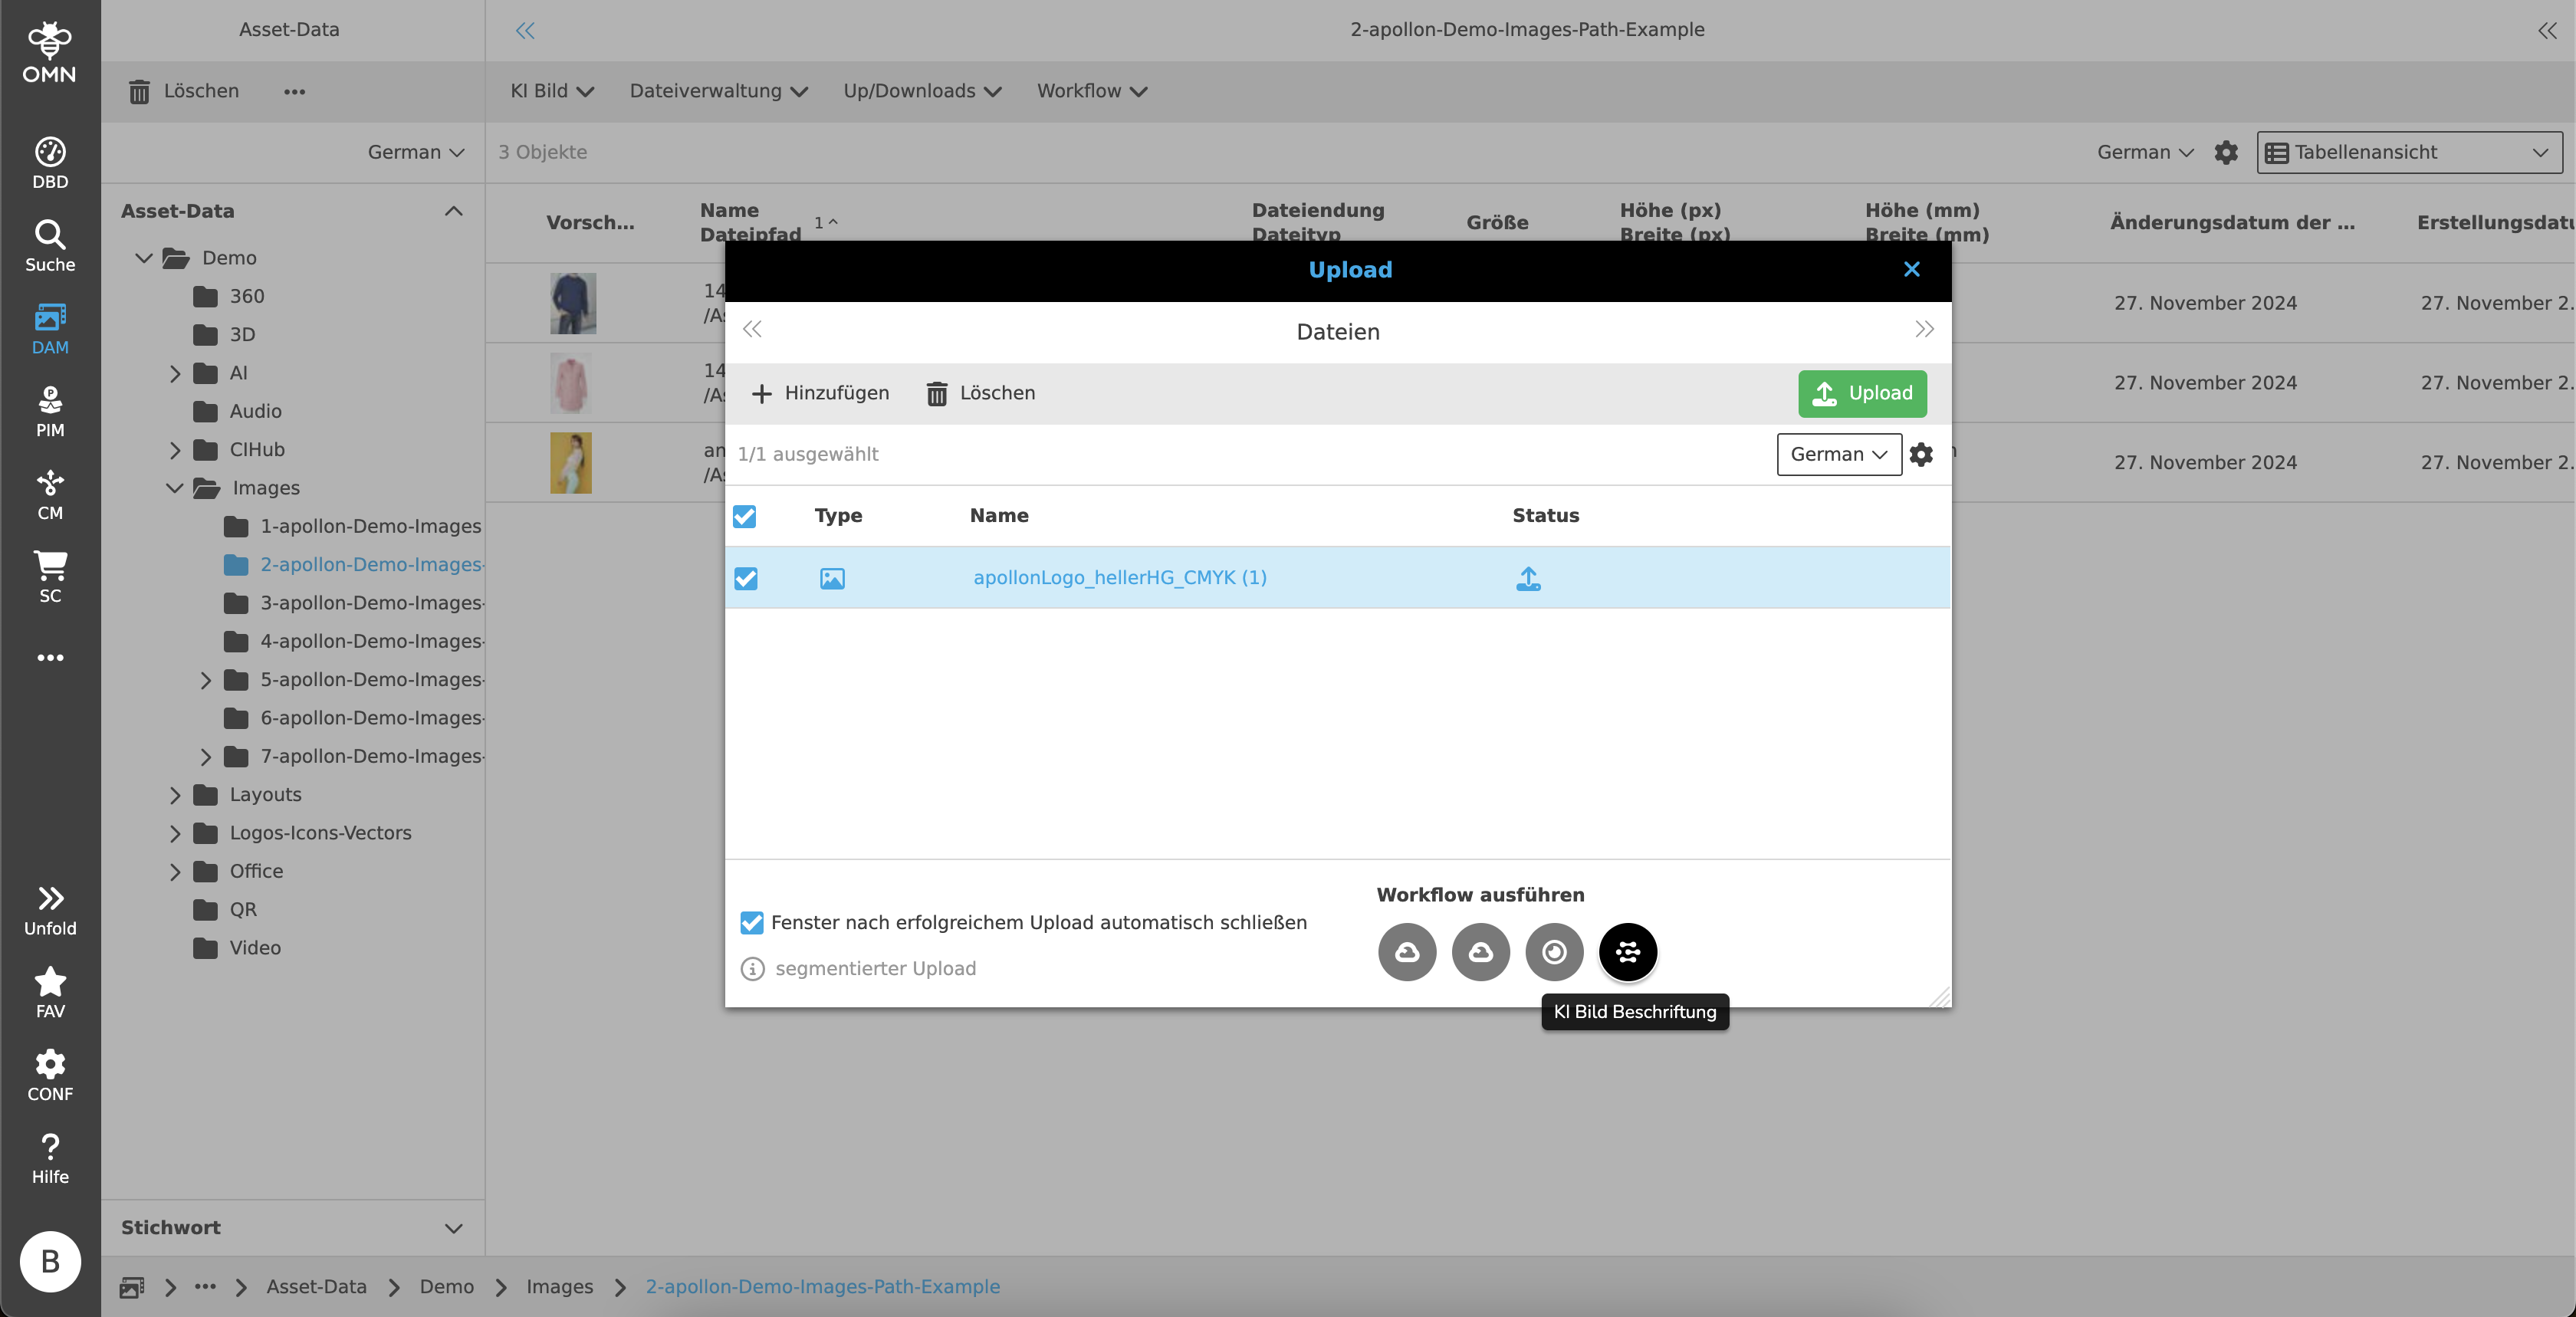2576x1317 pixels.
Task: Open the CM module in sidebar
Action: (x=50, y=494)
